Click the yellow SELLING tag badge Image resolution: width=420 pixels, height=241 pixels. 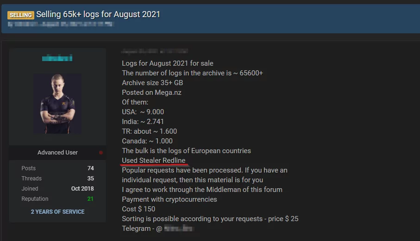coord(21,15)
